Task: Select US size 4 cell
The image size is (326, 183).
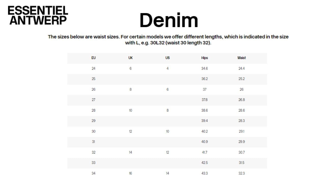Action: (167, 69)
